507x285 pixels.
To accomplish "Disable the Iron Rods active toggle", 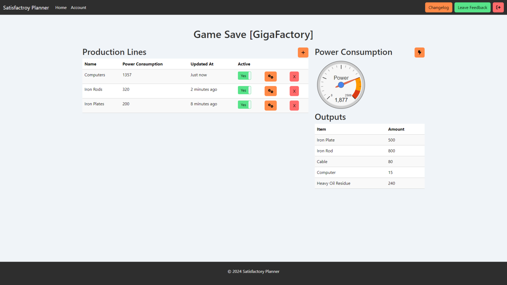I will pos(244,90).
